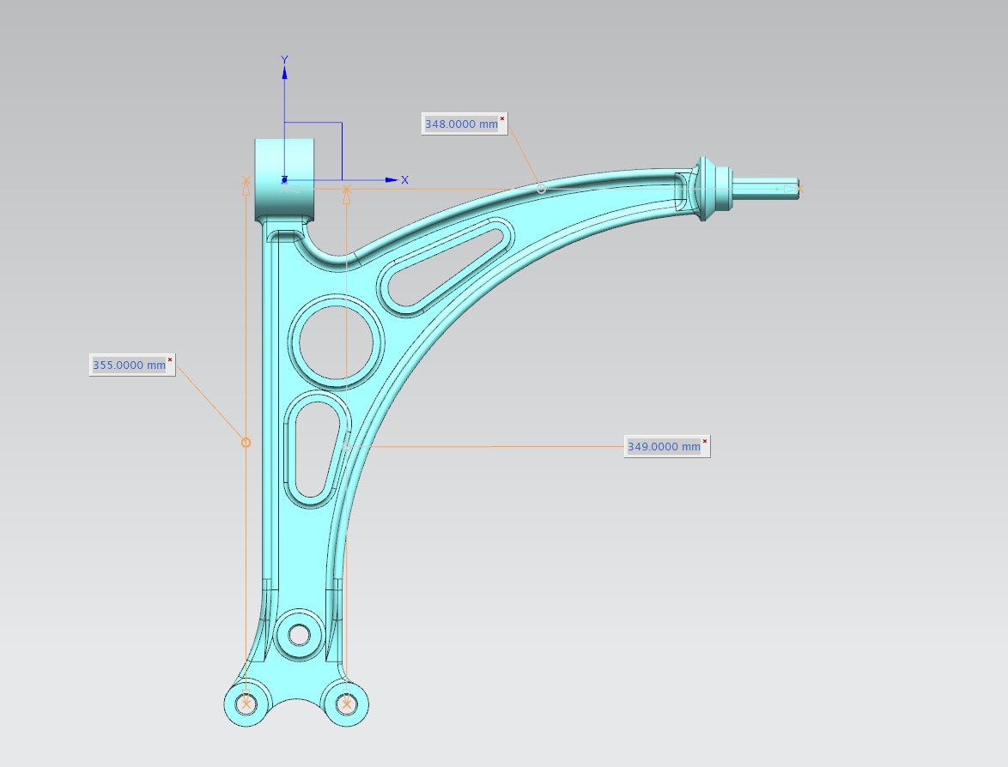Viewport: 1008px width, 767px height.
Task: Close the 348.0000 mm measurement label
Action: [x=502, y=119]
